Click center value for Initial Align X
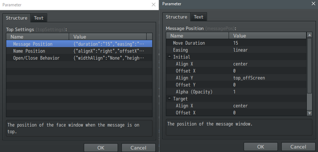 point(240,64)
